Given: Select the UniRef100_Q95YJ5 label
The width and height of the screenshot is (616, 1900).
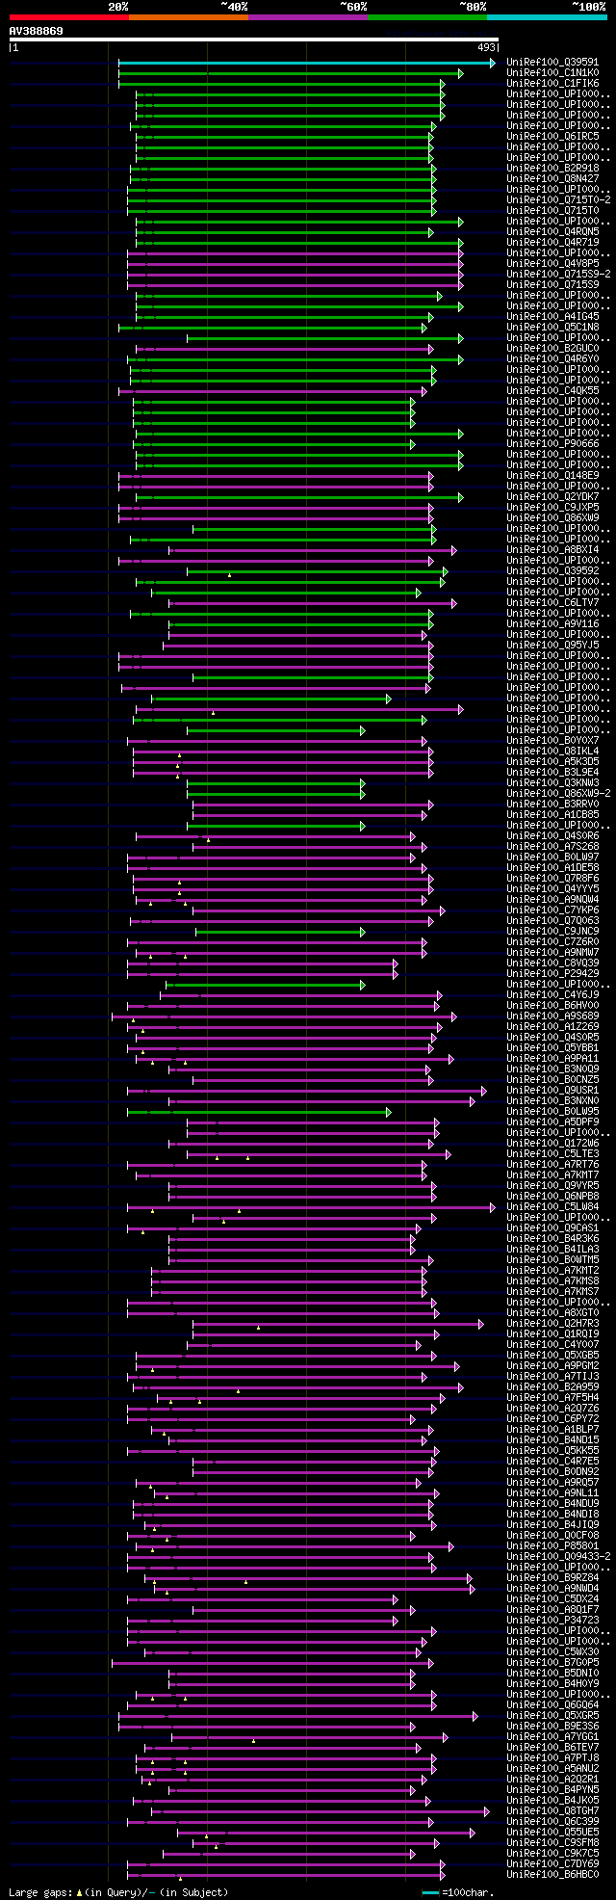Looking at the screenshot, I should [552, 646].
